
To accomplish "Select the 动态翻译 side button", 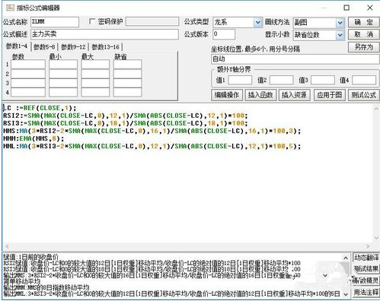I will [366, 258].
